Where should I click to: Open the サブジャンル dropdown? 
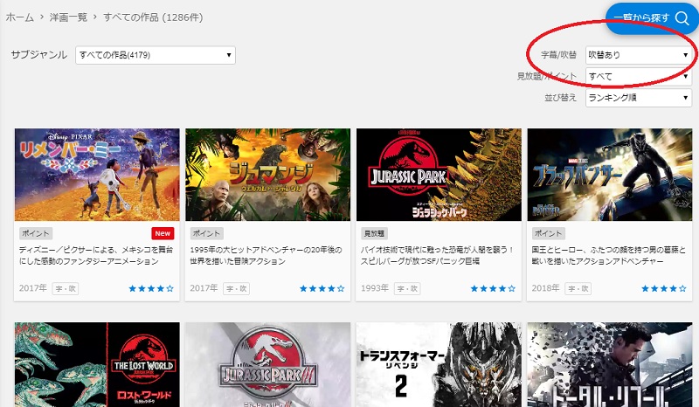click(x=156, y=55)
